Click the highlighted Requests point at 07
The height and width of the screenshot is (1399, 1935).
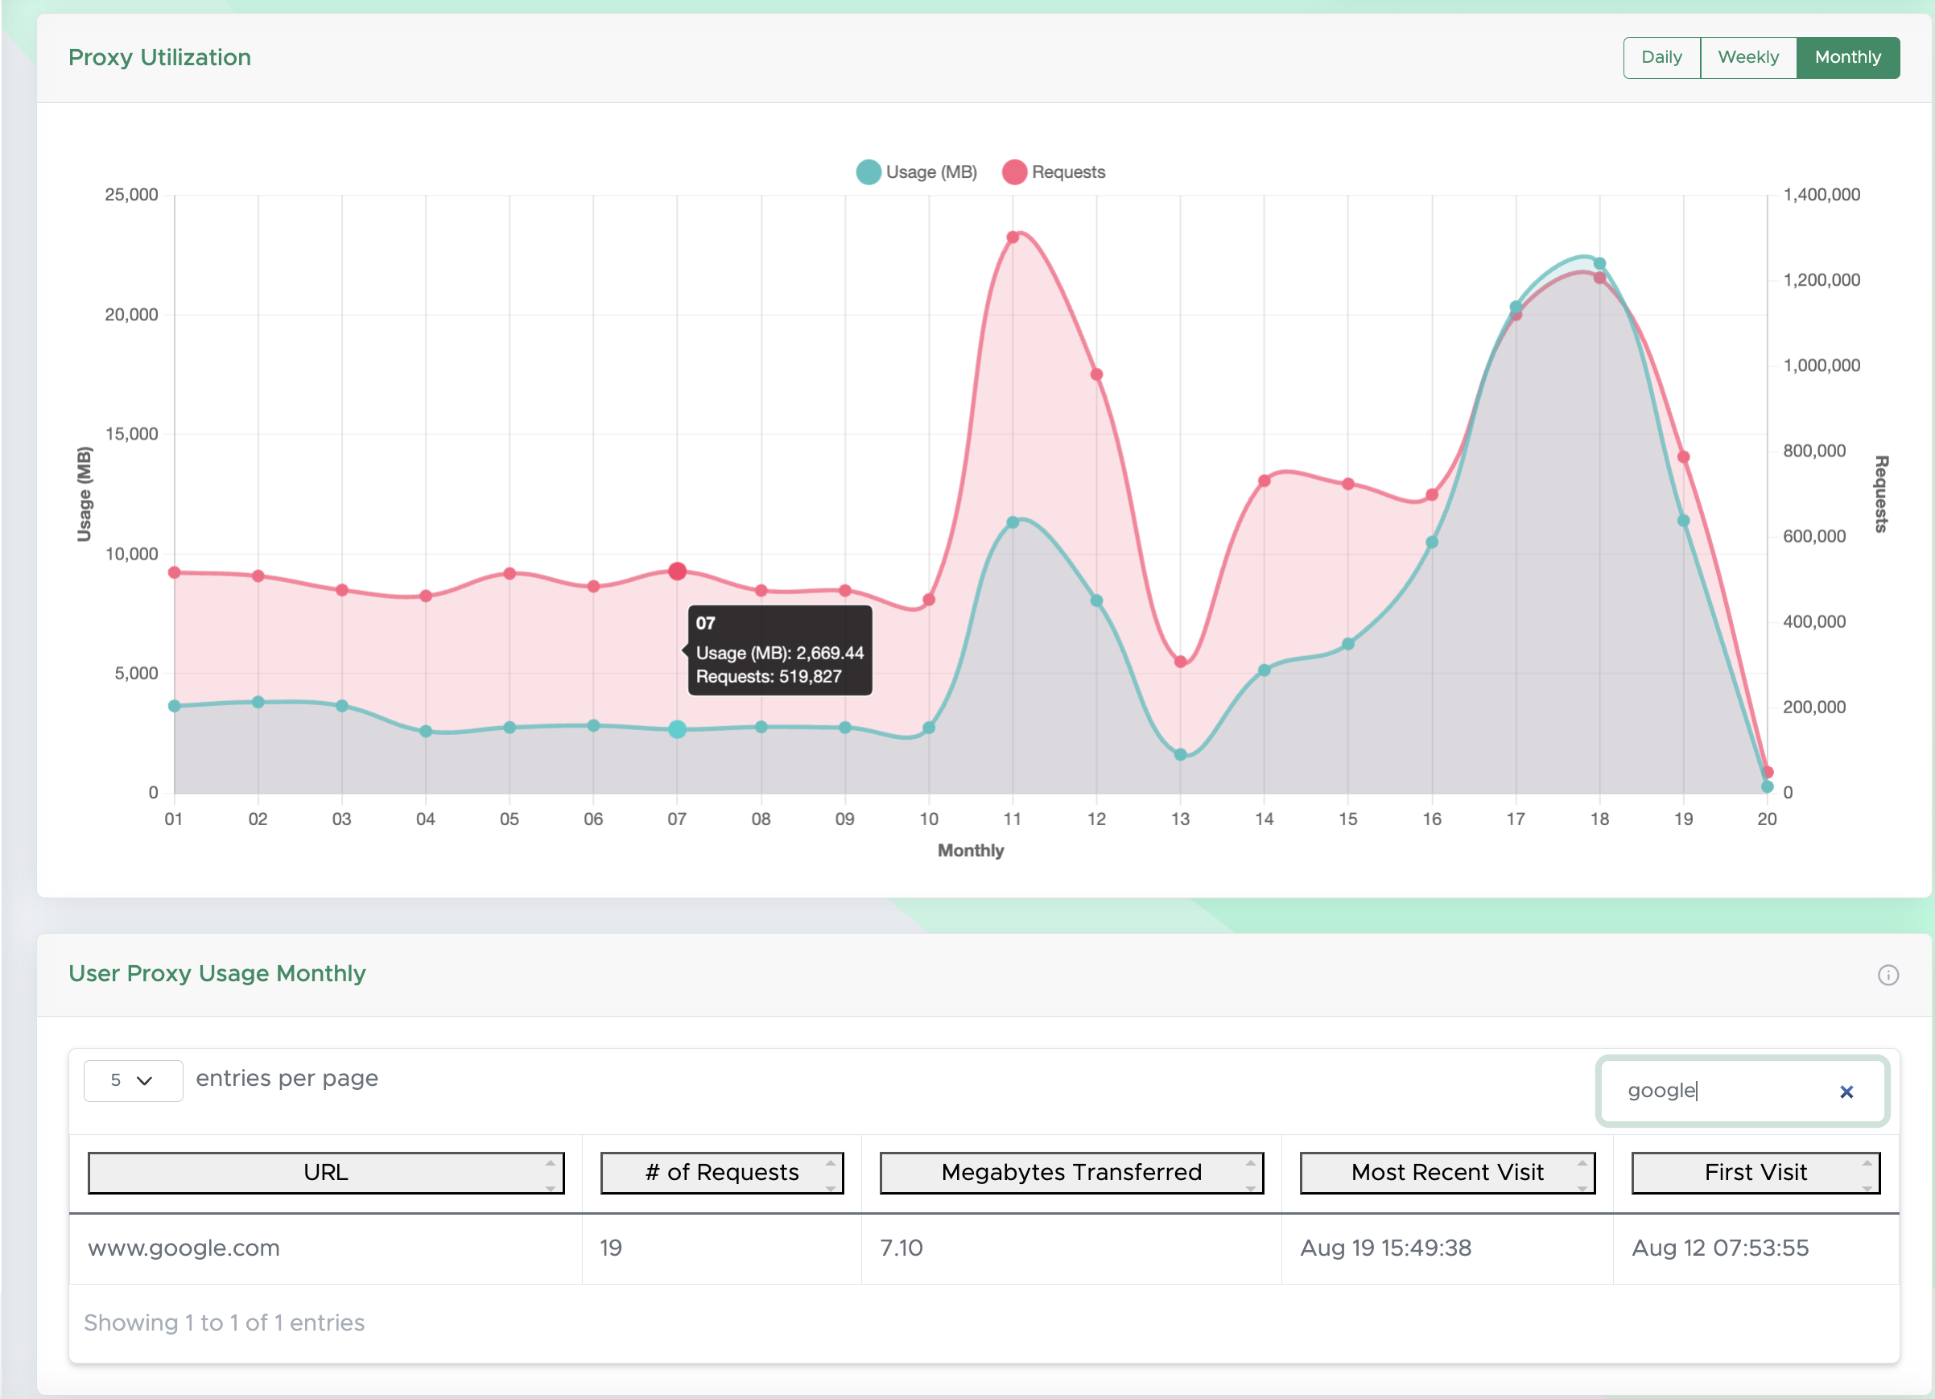tap(677, 571)
